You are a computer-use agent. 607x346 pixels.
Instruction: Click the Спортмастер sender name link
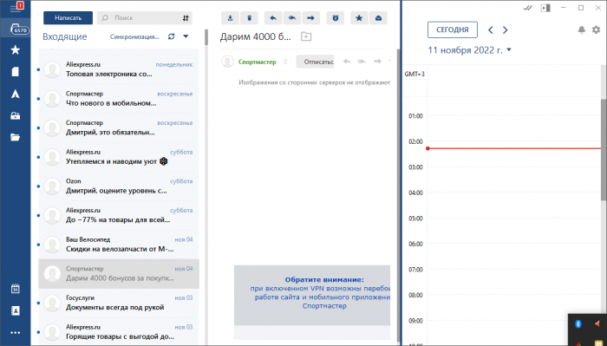point(258,62)
